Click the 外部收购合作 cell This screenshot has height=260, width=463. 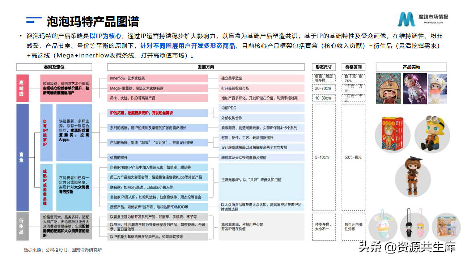(262, 118)
